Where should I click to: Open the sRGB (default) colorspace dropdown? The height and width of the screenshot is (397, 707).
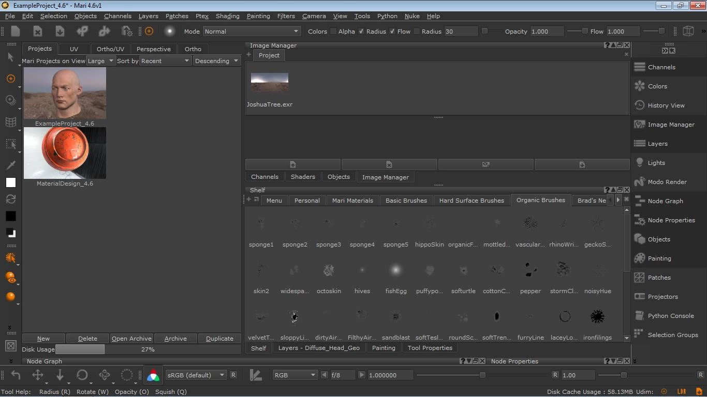point(196,375)
